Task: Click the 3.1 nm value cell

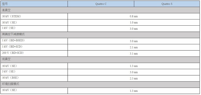Action: coord(134,54)
